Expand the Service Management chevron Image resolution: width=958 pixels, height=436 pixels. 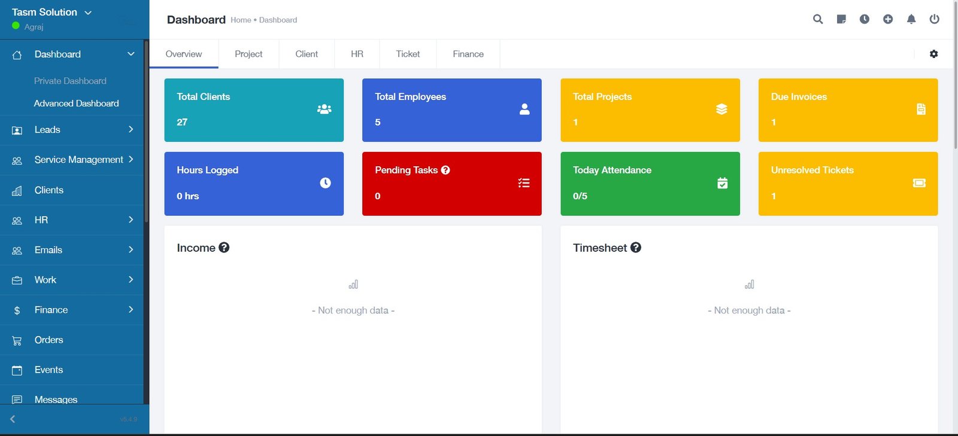[x=131, y=159]
